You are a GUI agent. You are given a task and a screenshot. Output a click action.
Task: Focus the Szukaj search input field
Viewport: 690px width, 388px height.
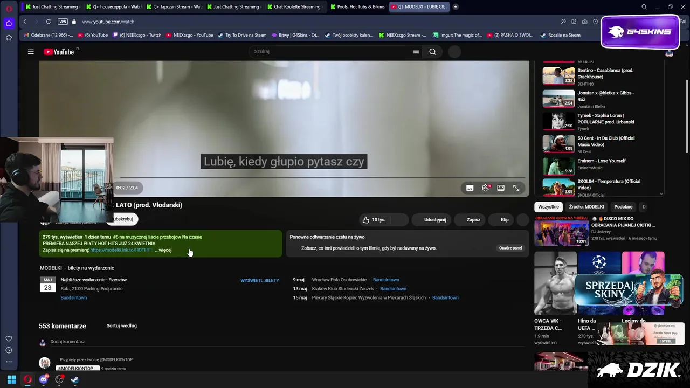(x=332, y=52)
